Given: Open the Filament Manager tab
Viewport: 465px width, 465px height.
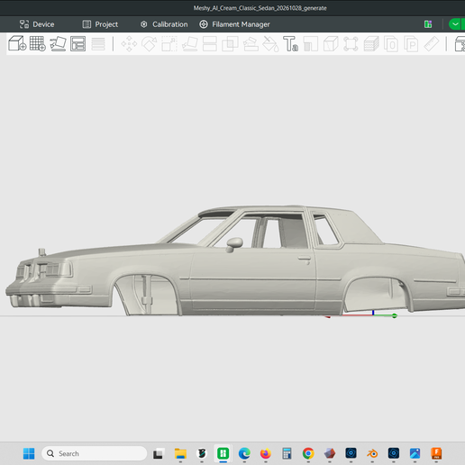Looking at the screenshot, I should point(234,24).
